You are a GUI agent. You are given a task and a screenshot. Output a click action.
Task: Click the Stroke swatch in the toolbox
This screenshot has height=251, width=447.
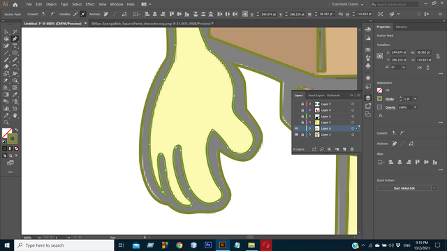(13, 139)
